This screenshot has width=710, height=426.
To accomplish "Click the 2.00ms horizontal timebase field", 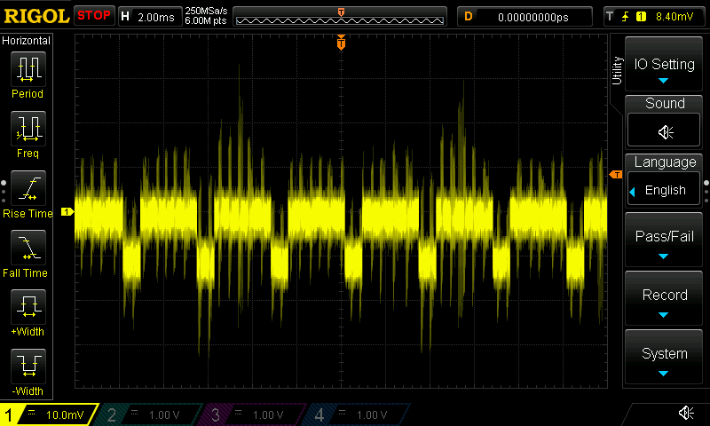I will pyautogui.click(x=158, y=16).
